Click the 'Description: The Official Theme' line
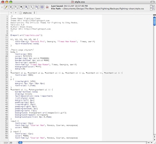 [x=44, y=23]
